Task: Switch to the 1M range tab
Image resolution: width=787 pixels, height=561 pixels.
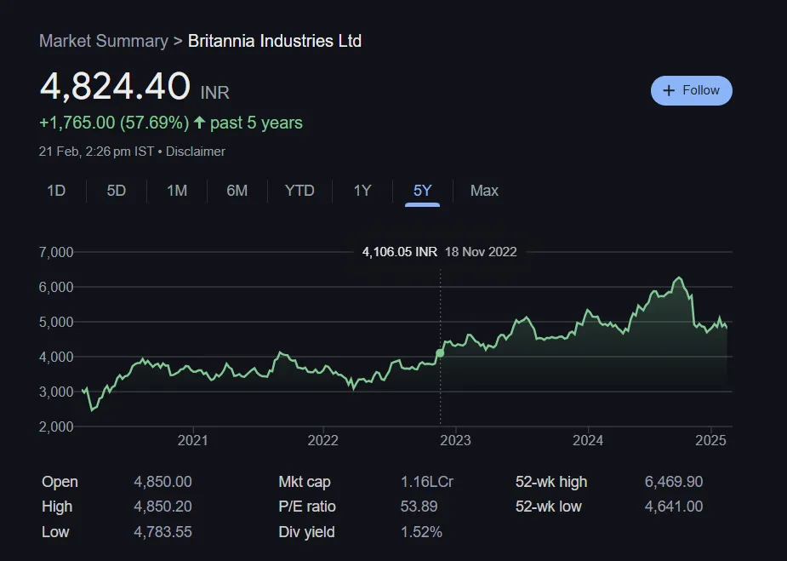Action: (x=177, y=191)
